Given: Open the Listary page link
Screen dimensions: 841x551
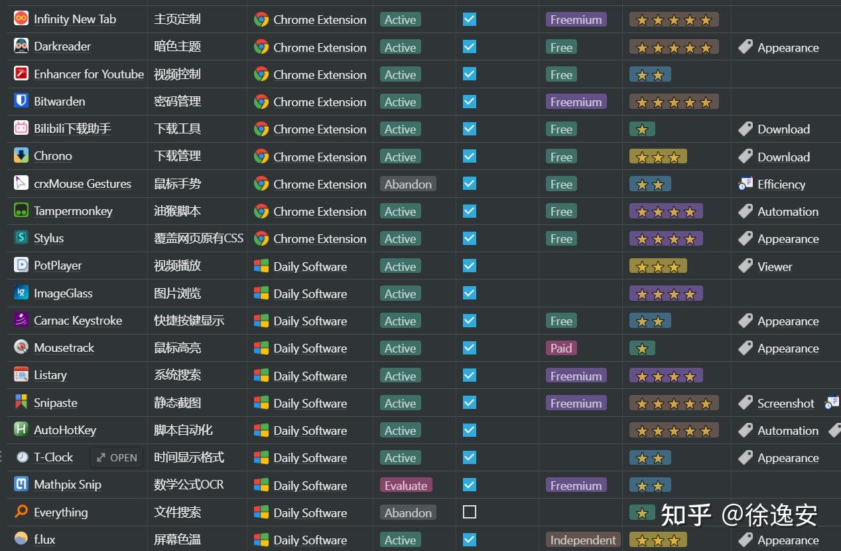Looking at the screenshot, I should click(x=50, y=375).
